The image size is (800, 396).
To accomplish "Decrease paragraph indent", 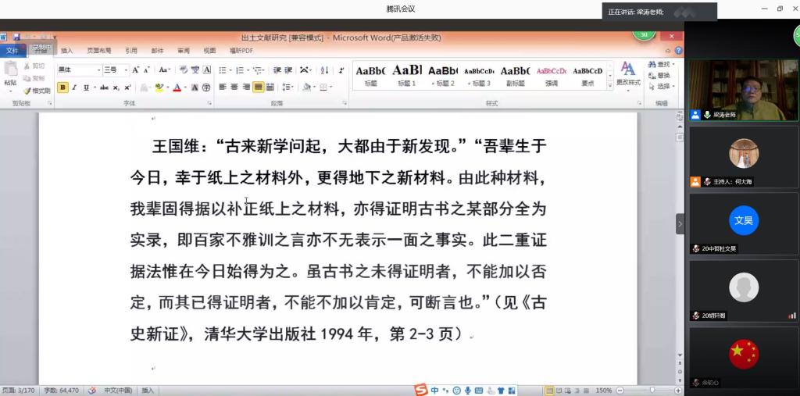I will (x=277, y=70).
